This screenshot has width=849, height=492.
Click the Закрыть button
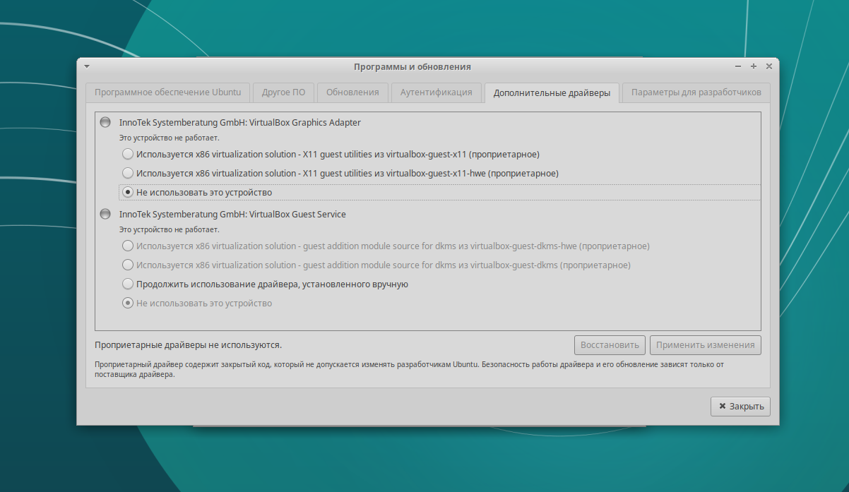[740, 407]
